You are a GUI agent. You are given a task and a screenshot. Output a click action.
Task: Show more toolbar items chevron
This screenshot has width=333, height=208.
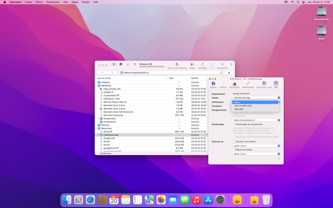tap(231, 64)
